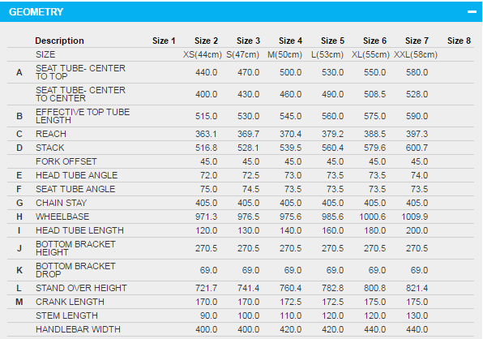The height and width of the screenshot is (339, 483).
Task: Select the 1009.9 wheelbase value
Action: pyautogui.click(x=415, y=217)
